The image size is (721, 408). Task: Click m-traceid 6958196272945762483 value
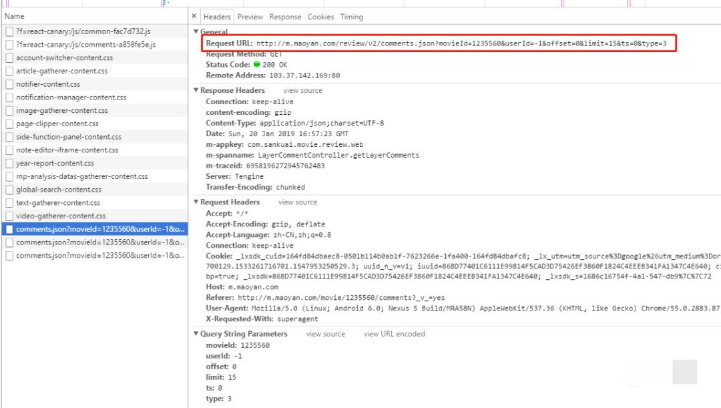(x=285, y=166)
